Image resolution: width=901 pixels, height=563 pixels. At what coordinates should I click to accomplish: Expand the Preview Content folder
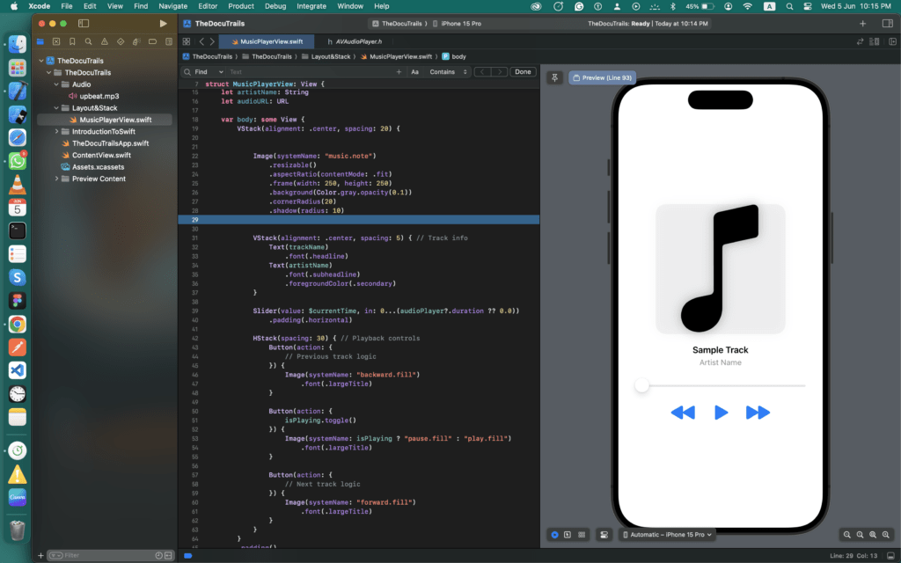click(56, 179)
